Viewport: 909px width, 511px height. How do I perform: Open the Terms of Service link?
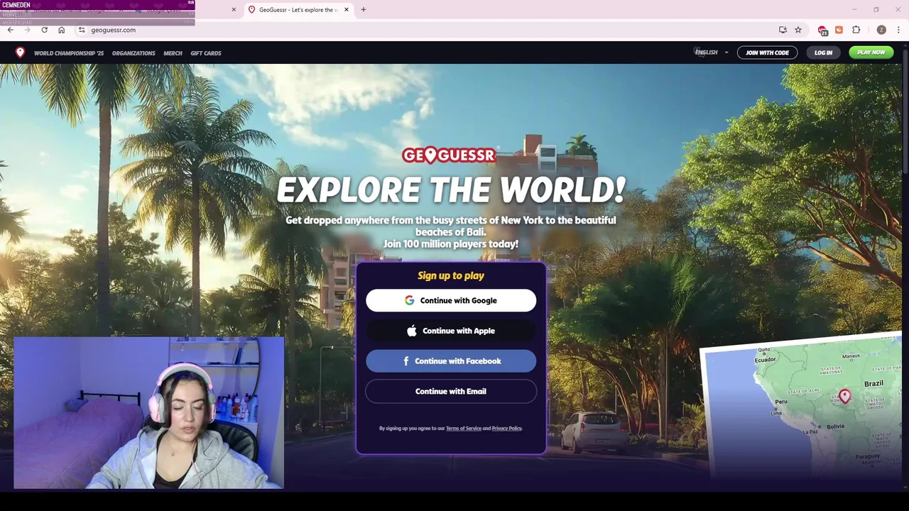point(464,429)
